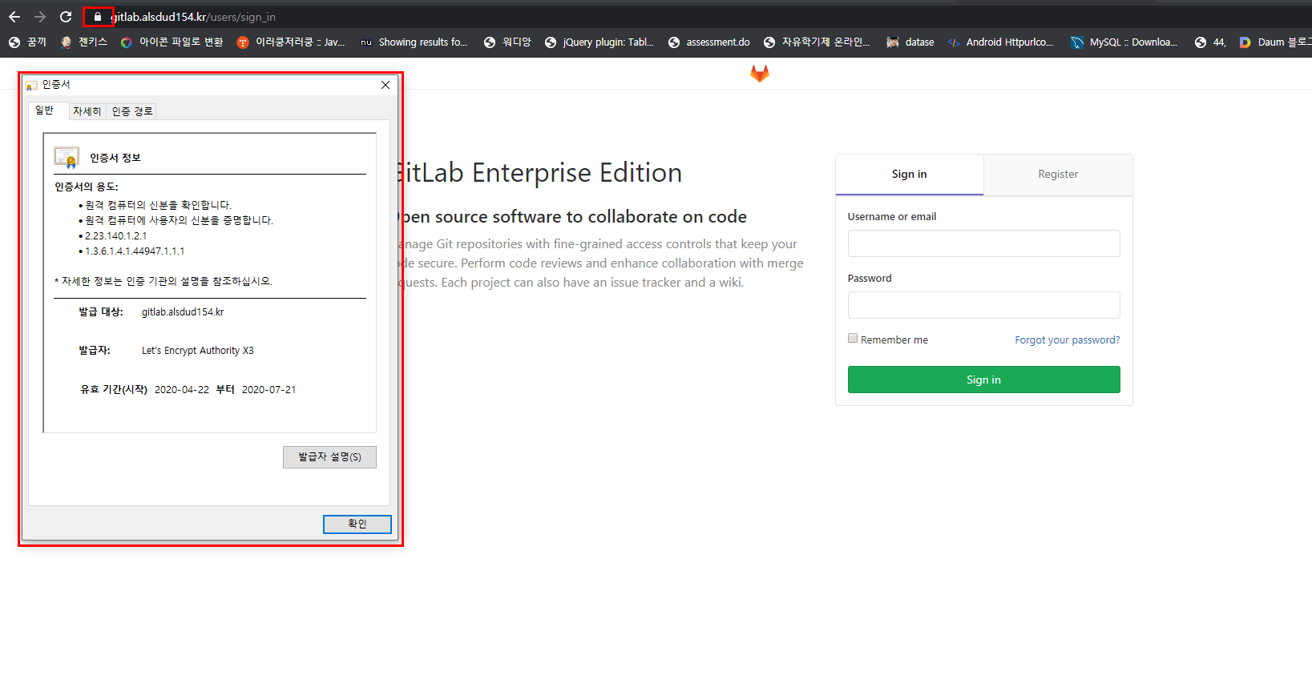Open the 아이콘 파일로 변환 bookmark
This screenshot has height=675, width=1312.
172,42
